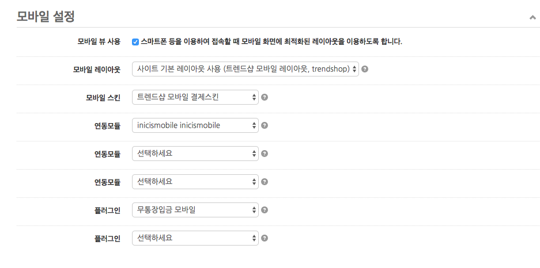The height and width of the screenshot is (268, 540).
Task: Click help icon beside 무통장입금 모바일 dropdown
Action: (265, 210)
